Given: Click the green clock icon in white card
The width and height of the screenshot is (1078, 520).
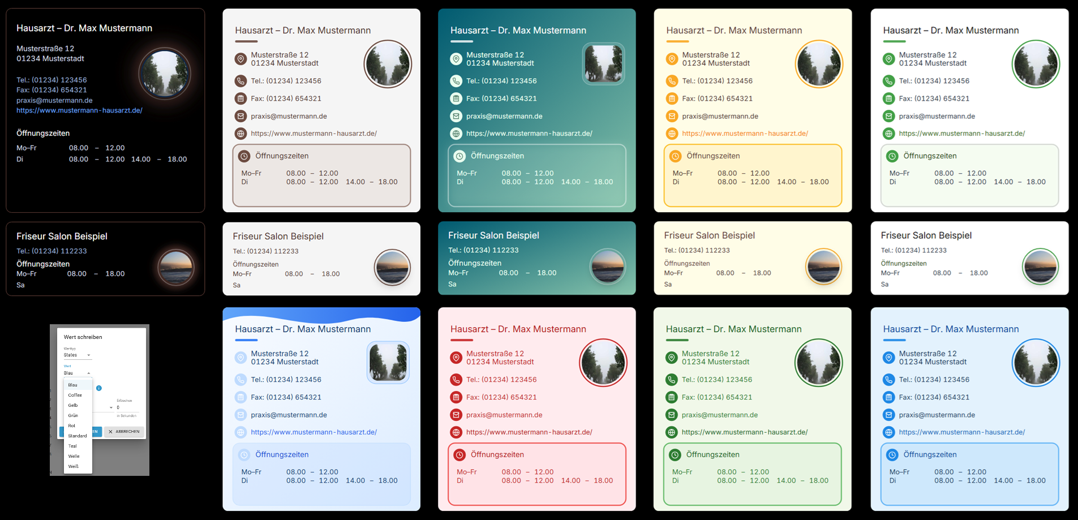Looking at the screenshot, I should coord(892,156).
